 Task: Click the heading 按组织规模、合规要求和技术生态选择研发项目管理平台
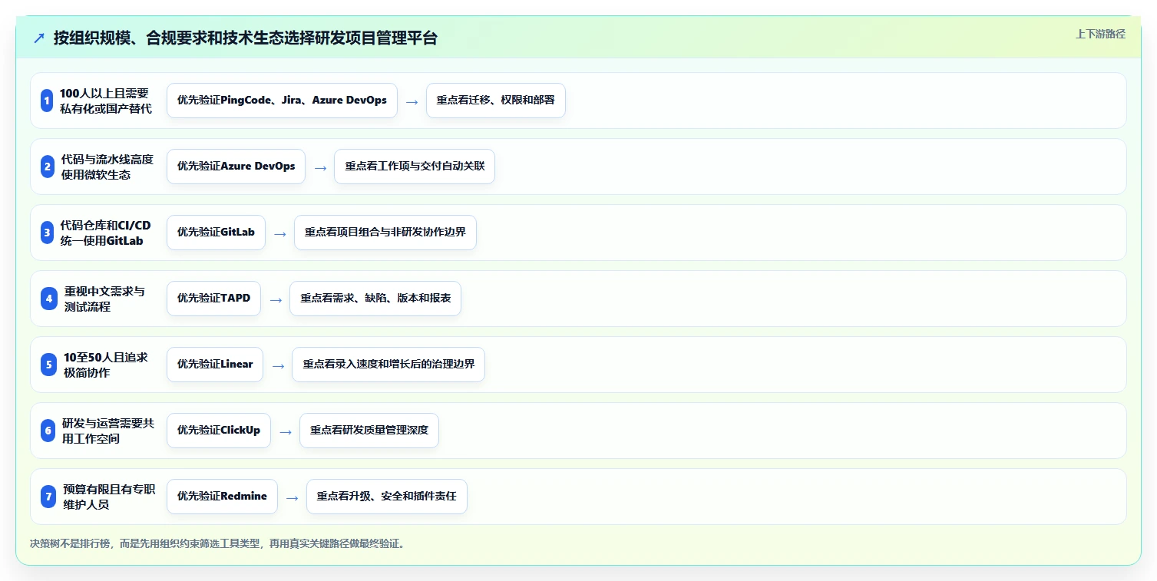pos(246,38)
